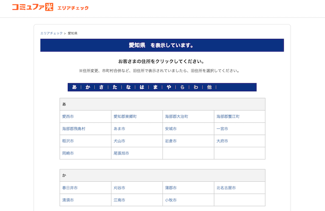The width and height of the screenshot is (325, 211).
Task: Choose 尾張旭市
Action: 121,153
